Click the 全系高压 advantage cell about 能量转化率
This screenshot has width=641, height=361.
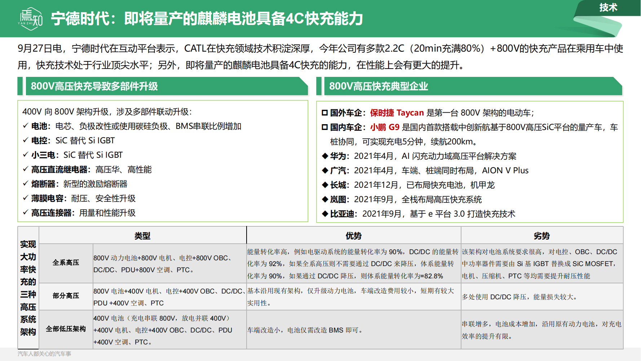(353, 264)
